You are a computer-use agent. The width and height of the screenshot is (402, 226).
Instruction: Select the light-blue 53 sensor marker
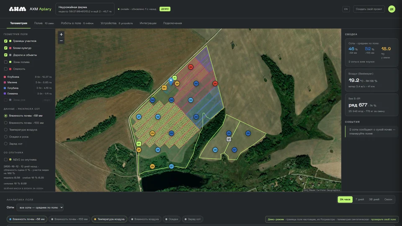[x=191, y=100]
